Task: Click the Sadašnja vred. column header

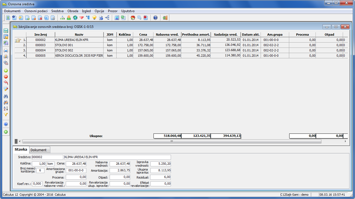Action: point(226,35)
